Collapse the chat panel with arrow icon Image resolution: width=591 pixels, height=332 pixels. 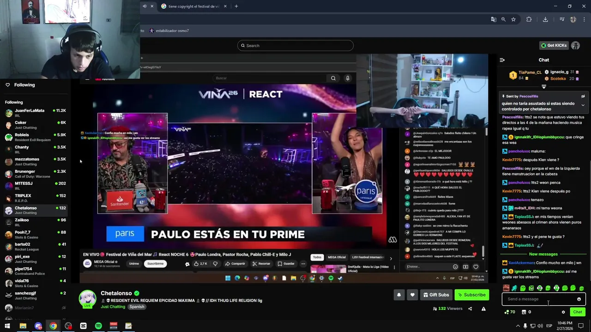click(x=502, y=60)
